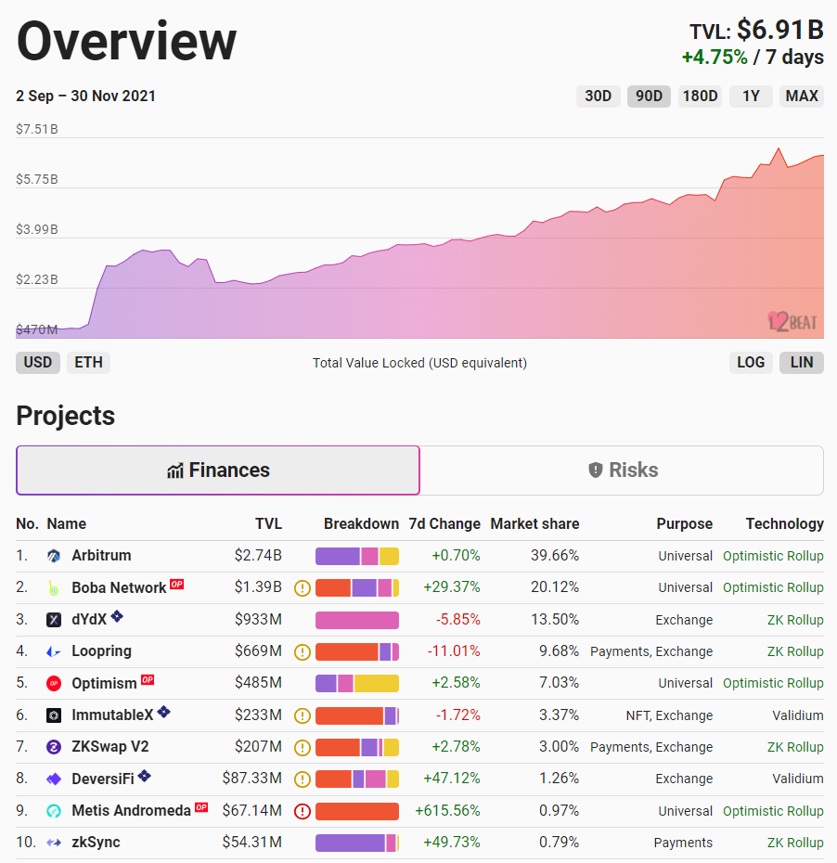Screen dimensions: 837x863
Task: Click the Optimism red logo icon
Action: [54, 683]
